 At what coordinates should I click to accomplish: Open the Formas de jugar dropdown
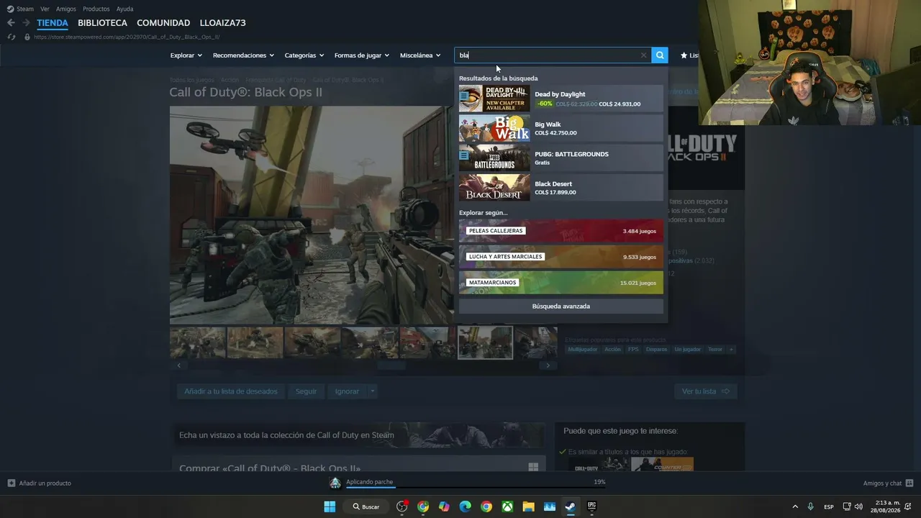(x=362, y=55)
